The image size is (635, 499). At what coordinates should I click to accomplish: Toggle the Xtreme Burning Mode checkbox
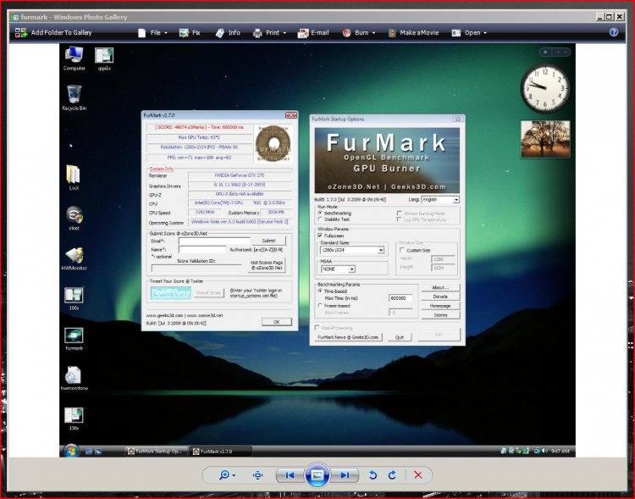400,213
